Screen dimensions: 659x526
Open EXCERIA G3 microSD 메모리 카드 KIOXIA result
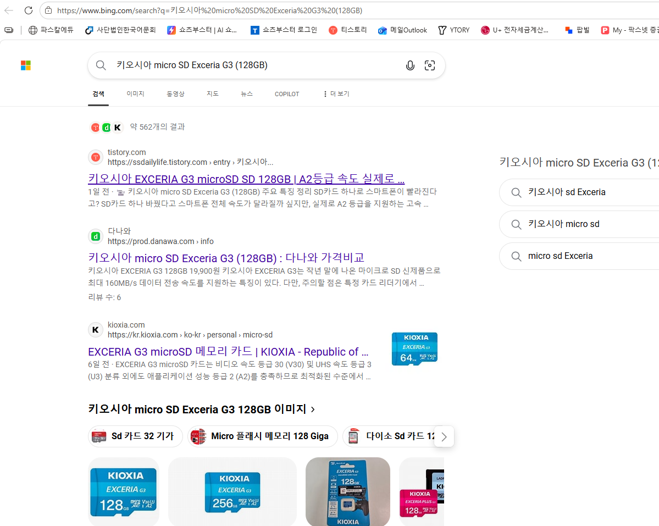(x=228, y=352)
